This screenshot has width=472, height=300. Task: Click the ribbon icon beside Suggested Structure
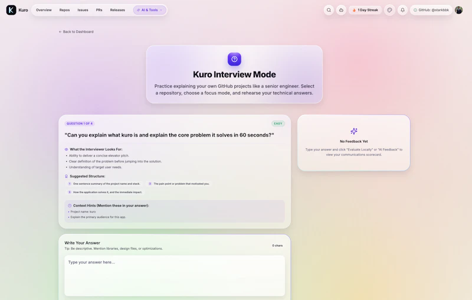point(66,176)
